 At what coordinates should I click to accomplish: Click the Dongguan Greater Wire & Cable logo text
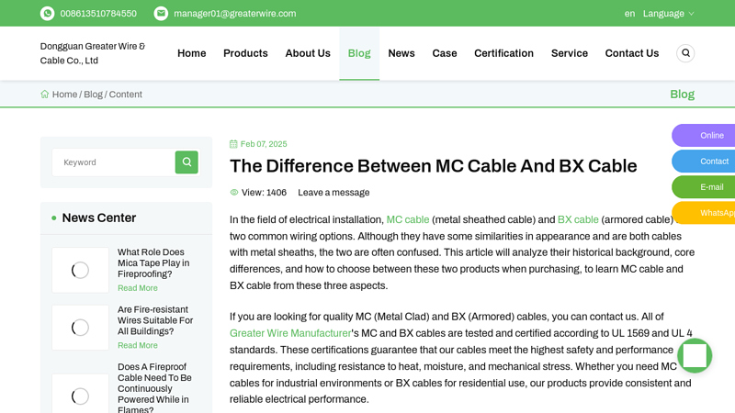[x=93, y=53]
